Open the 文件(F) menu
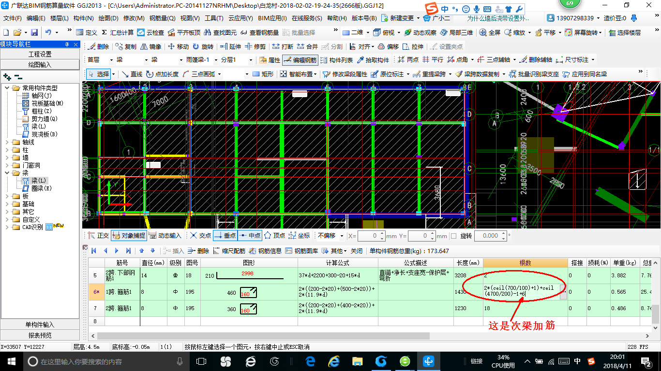The width and height of the screenshot is (661, 371). coord(13,18)
